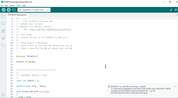Open the account profile icon

coord(3,94)
